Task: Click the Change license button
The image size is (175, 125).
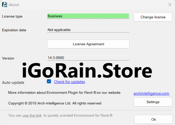Action: 153,17
